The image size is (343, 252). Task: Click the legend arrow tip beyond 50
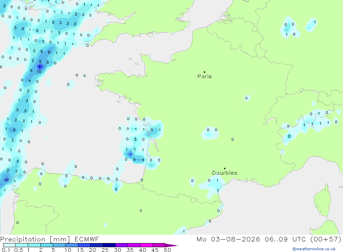point(171,245)
